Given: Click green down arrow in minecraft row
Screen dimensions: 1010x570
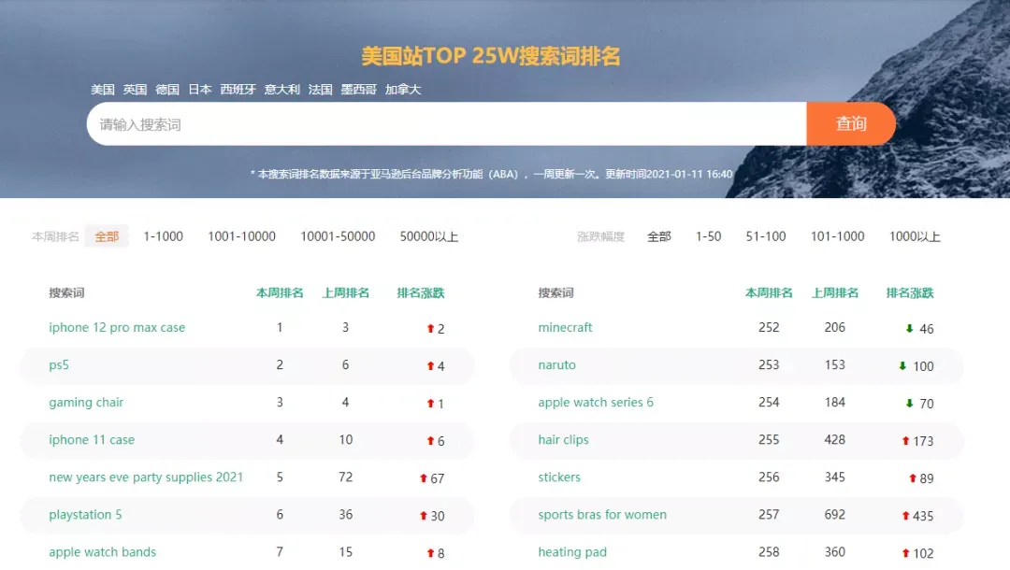Looking at the screenshot, I should click(910, 329).
